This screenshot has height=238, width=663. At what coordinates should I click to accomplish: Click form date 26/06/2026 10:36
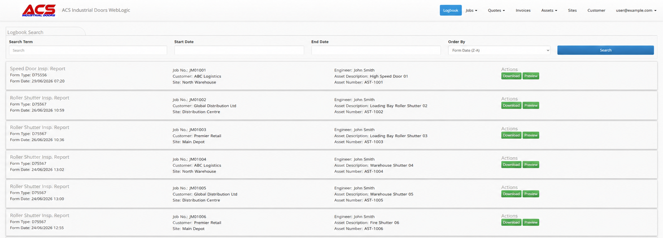48,140
